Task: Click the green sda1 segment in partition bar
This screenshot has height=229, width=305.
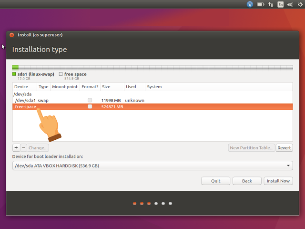Action: pyautogui.click(x=15, y=67)
